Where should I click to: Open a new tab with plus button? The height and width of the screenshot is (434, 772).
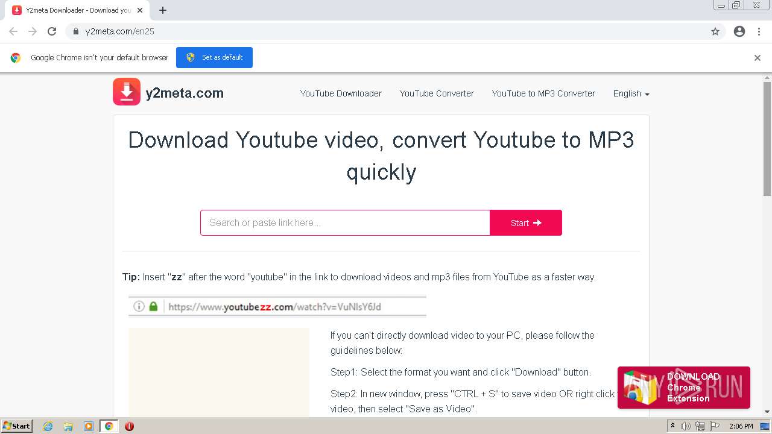pyautogui.click(x=163, y=10)
